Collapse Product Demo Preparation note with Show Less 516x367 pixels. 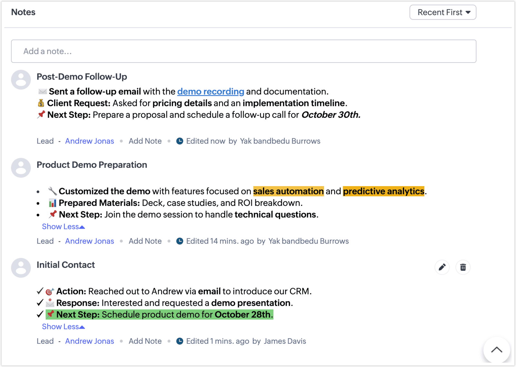pyautogui.click(x=63, y=227)
